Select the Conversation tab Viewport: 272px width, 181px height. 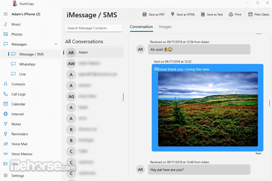point(141,27)
